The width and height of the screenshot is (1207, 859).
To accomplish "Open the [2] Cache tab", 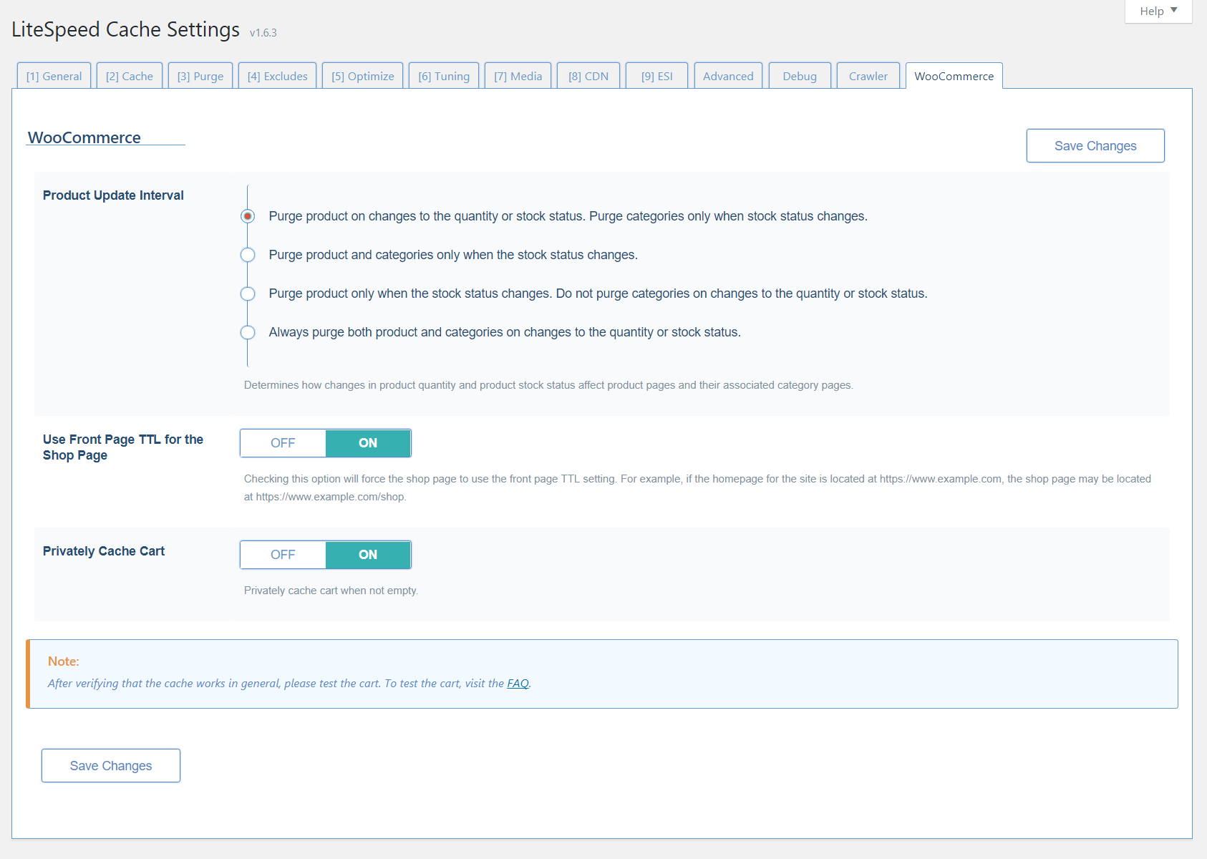I will tap(130, 76).
